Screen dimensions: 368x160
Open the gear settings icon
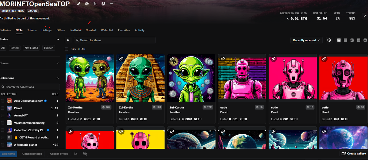[329, 40]
